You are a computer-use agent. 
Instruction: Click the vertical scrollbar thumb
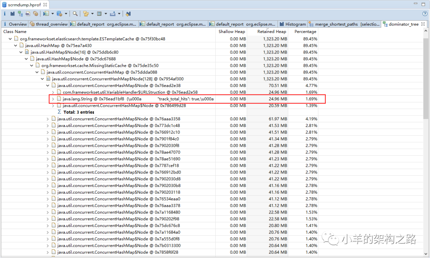pos(426,79)
